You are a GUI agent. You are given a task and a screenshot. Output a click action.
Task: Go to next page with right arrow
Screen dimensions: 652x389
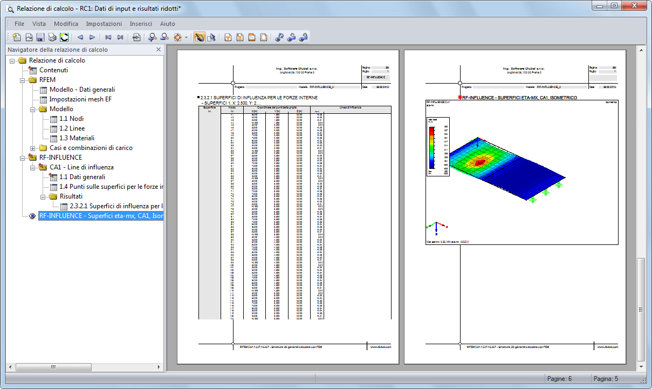pyautogui.click(x=92, y=37)
